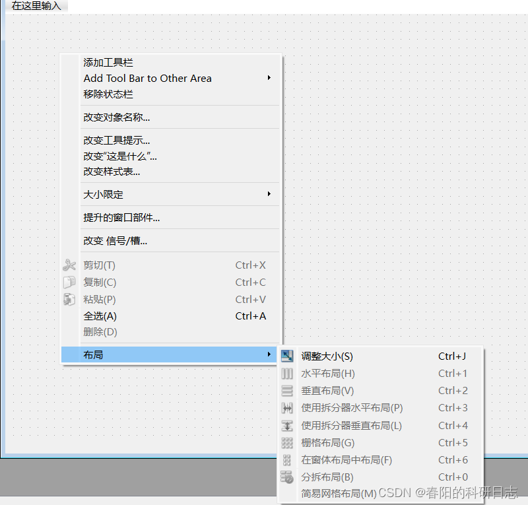
Task: Click the horizontal splitter layout icon
Action: (287, 408)
